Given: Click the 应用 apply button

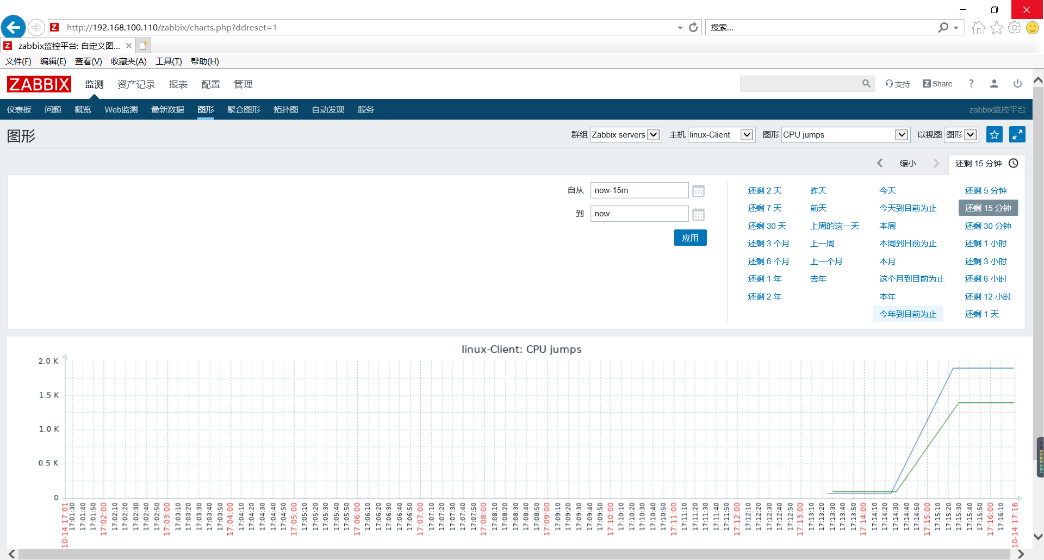Looking at the screenshot, I should coord(691,238).
